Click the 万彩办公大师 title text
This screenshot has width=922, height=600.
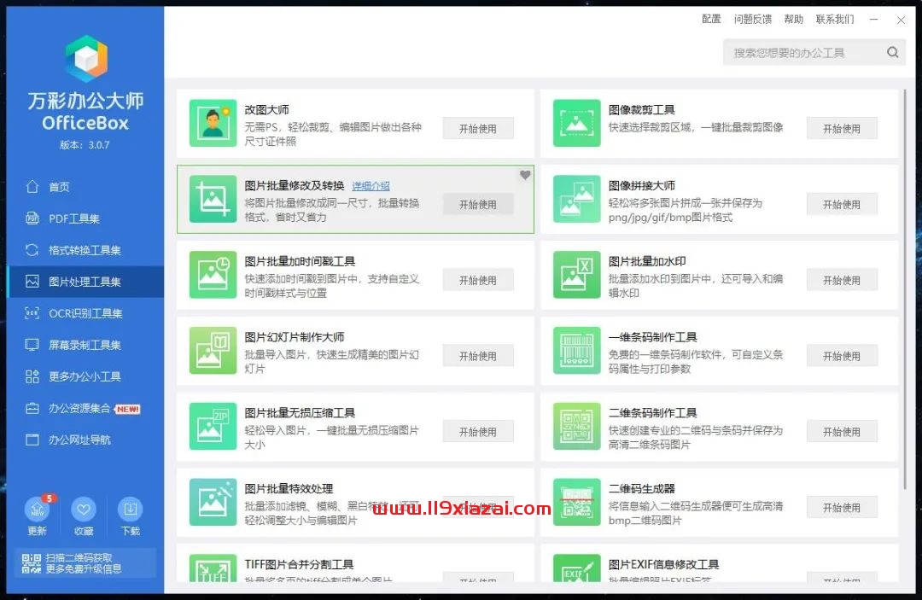click(86, 101)
